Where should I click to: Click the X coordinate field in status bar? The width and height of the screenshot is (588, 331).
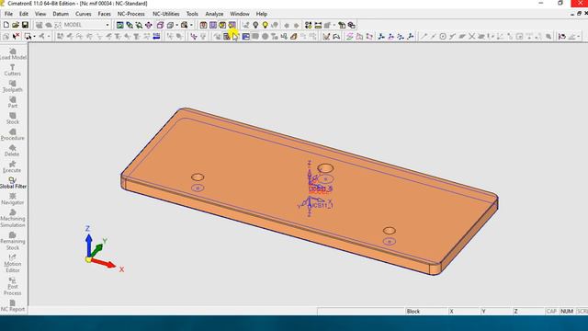point(464,312)
